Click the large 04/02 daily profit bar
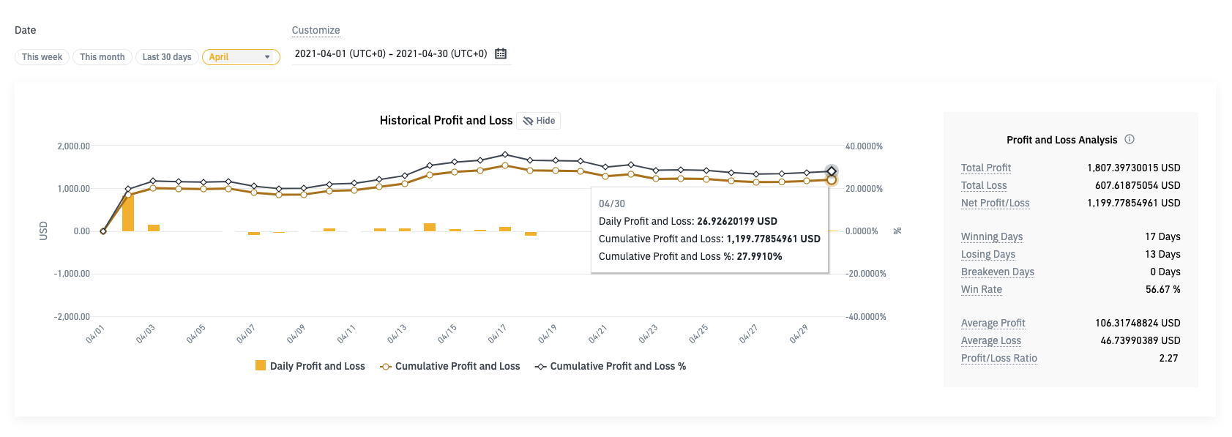Image resolution: width=1232 pixels, height=437 pixels. tap(128, 214)
